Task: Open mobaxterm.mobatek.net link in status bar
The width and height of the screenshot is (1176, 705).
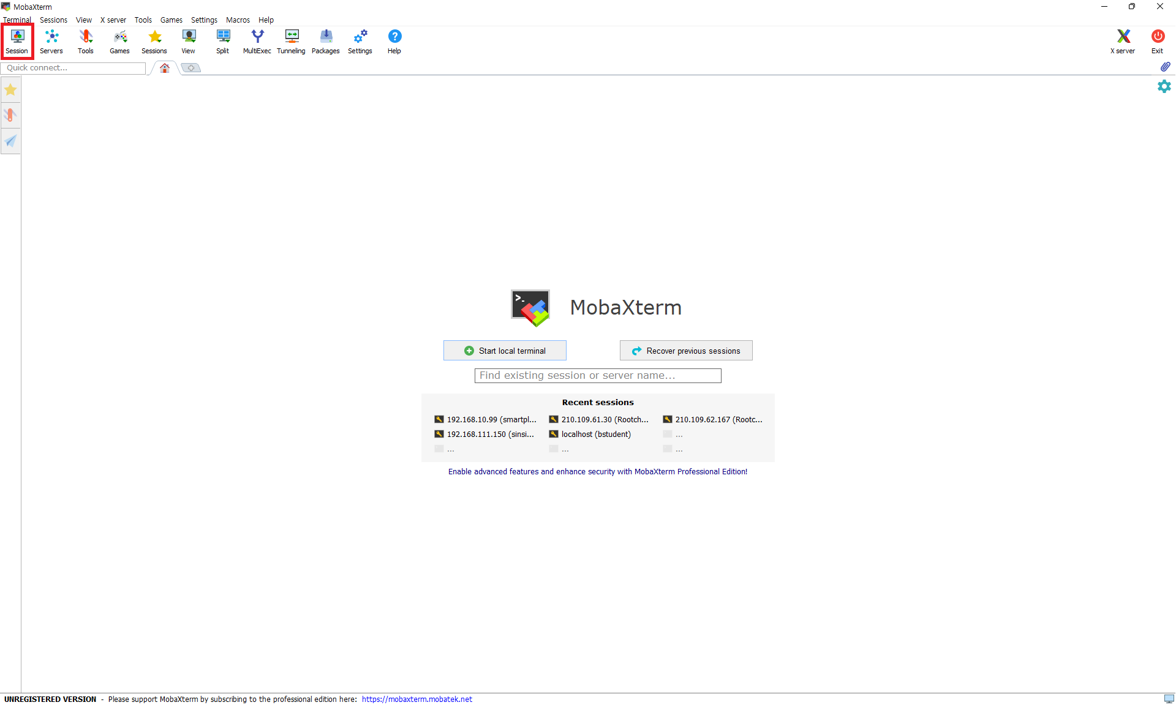Action: 417,699
